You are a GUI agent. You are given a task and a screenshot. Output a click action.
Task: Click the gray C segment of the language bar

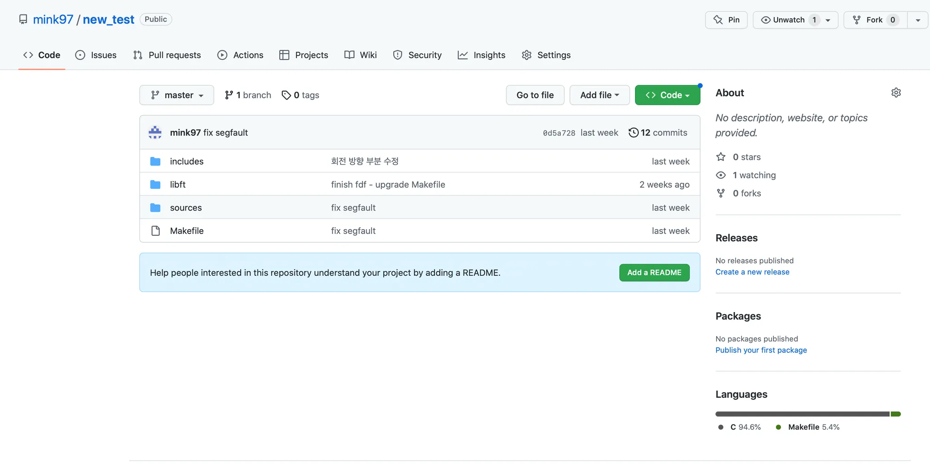click(802, 414)
